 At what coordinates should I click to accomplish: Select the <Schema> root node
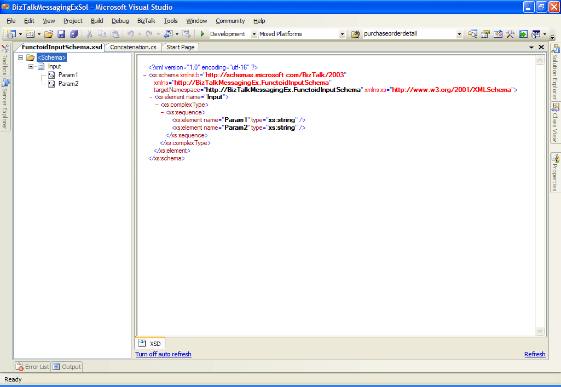click(x=51, y=57)
